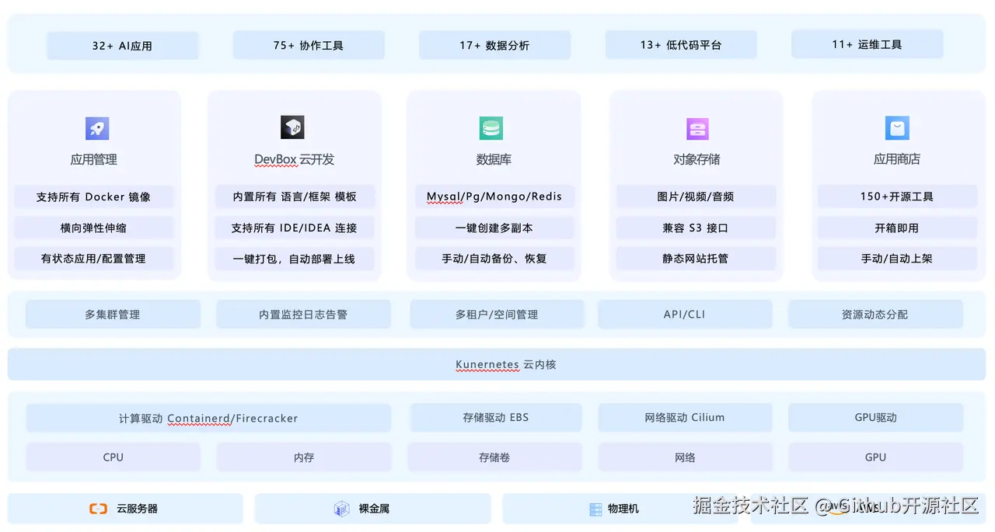Click the DevBox cube icon
Image resolution: width=995 pixels, height=532 pixels.
(x=292, y=127)
